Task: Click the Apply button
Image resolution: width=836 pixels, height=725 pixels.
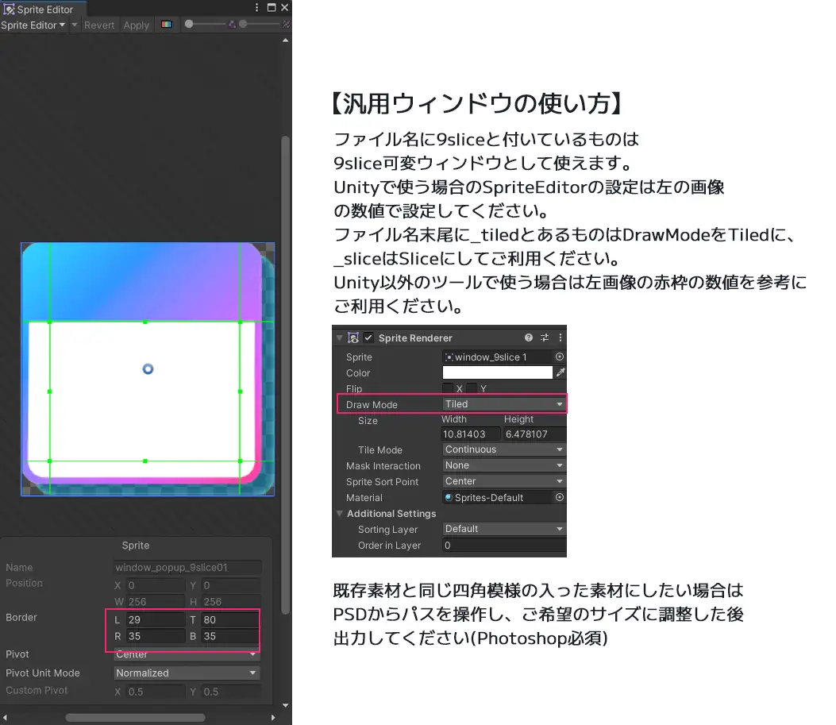Action: [136, 25]
